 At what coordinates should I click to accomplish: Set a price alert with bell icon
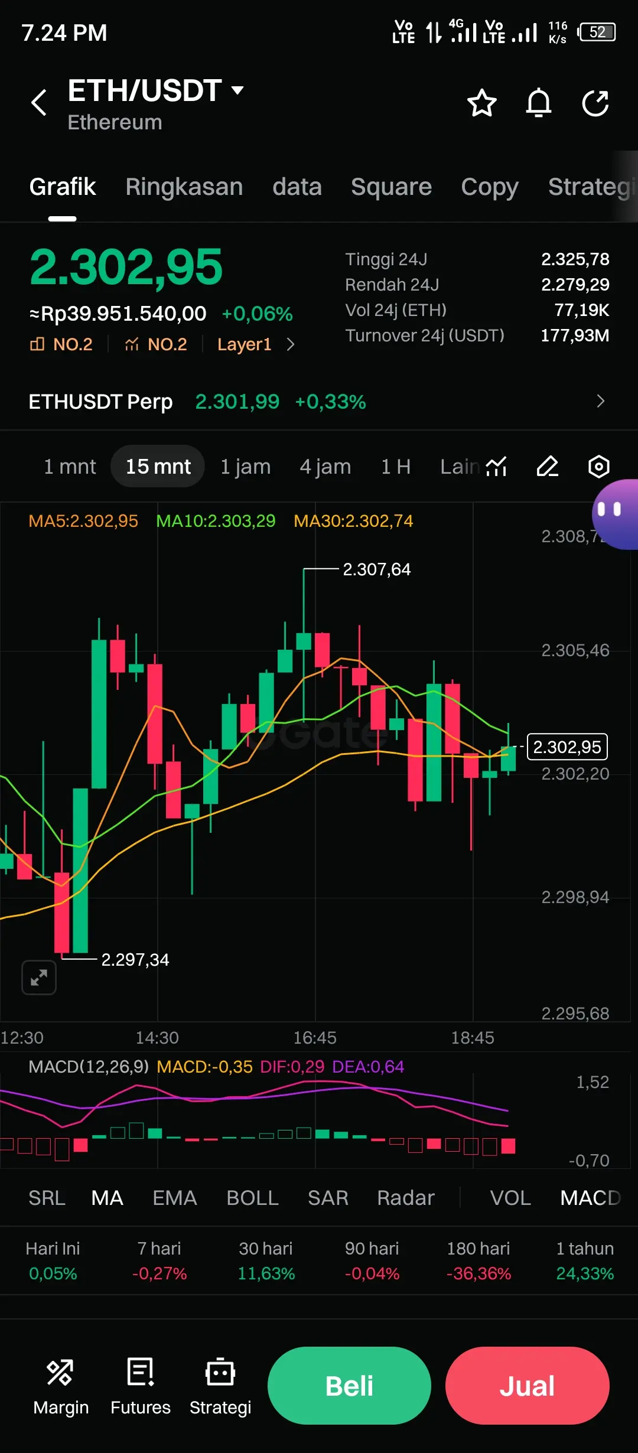[539, 103]
